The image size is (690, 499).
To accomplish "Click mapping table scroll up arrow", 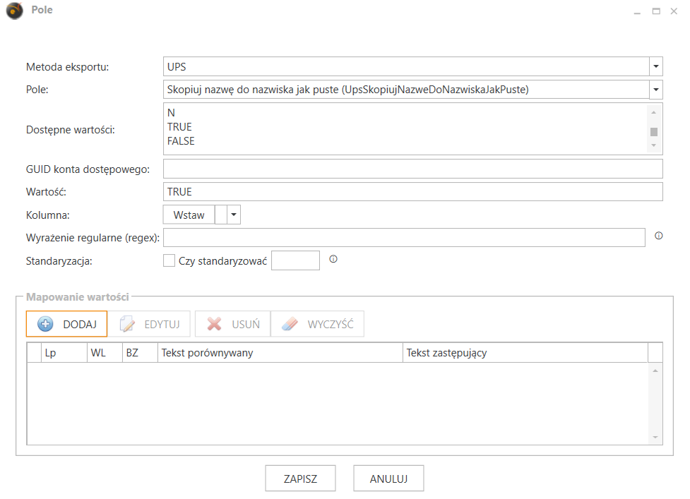I will pyautogui.click(x=655, y=371).
